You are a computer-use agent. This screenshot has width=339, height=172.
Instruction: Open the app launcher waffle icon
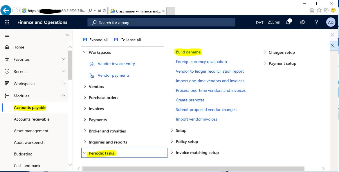click(7, 22)
